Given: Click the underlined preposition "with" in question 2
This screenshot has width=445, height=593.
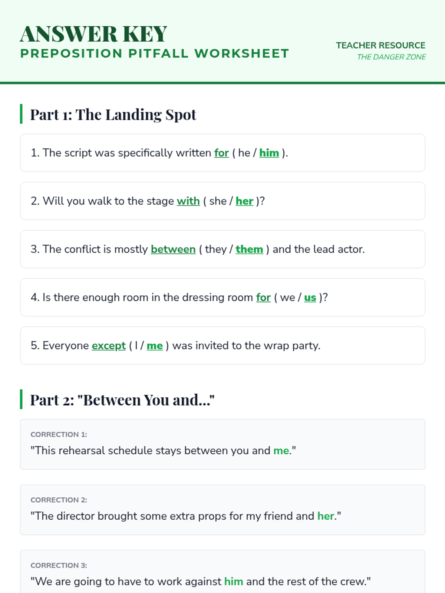Looking at the screenshot, I should 188,201.
